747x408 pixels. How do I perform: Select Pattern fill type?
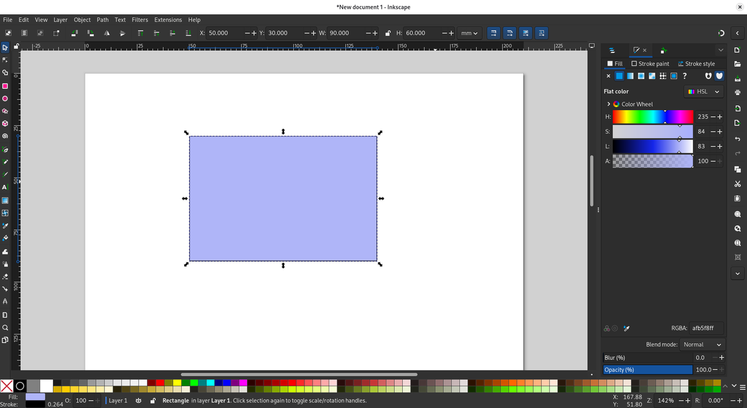tap(663, 76)
